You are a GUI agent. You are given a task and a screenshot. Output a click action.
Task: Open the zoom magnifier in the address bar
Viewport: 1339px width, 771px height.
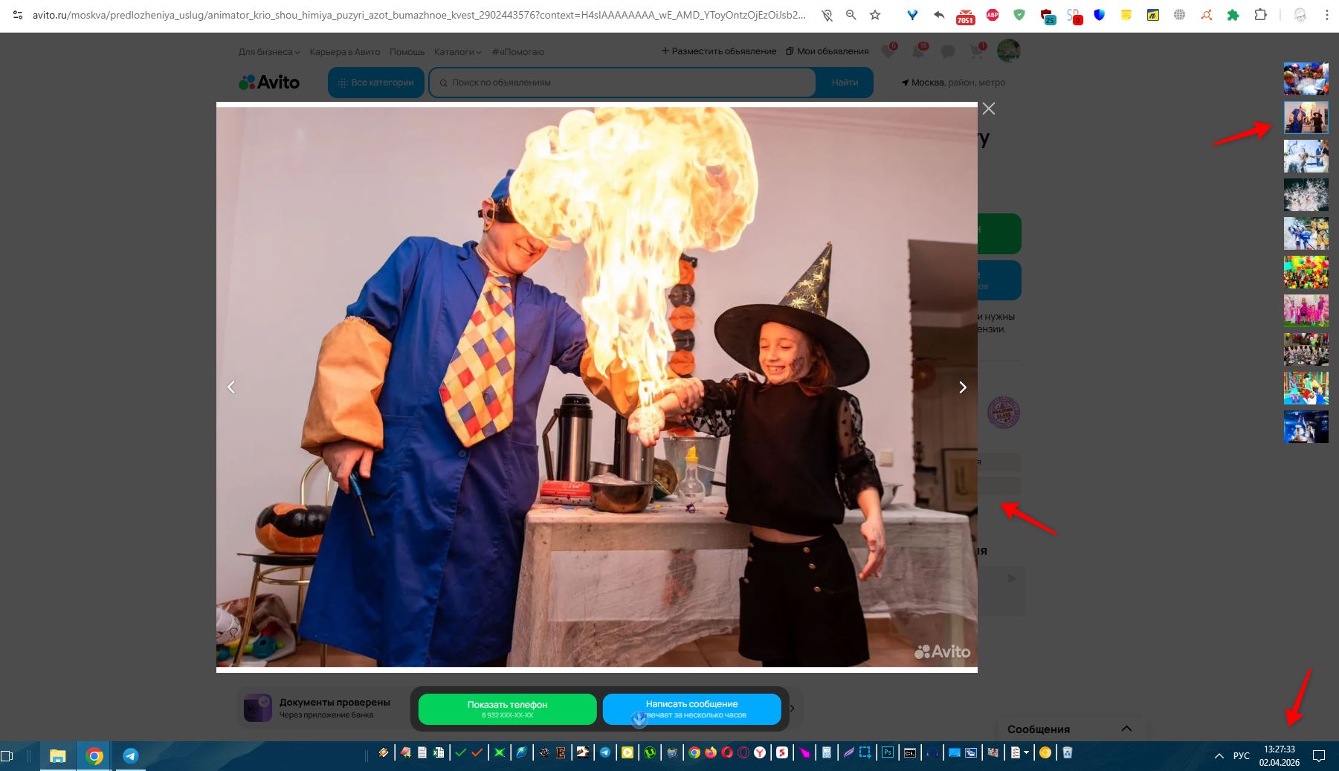[851, 15]
